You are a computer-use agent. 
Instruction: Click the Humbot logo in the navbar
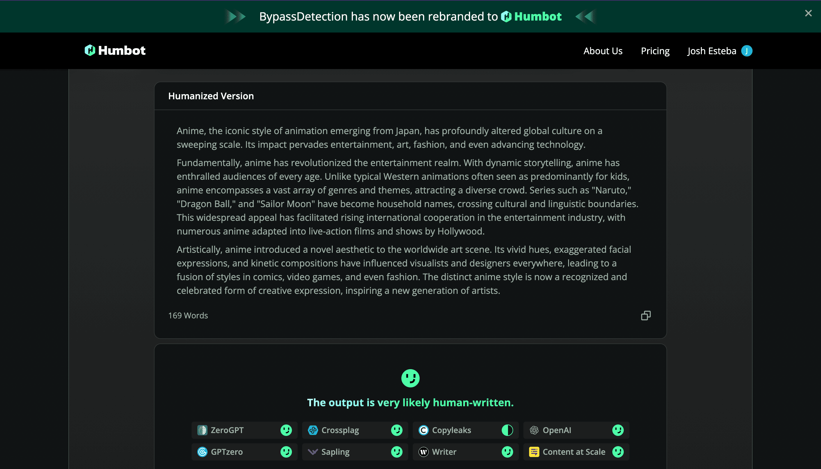tap(115, 50)
